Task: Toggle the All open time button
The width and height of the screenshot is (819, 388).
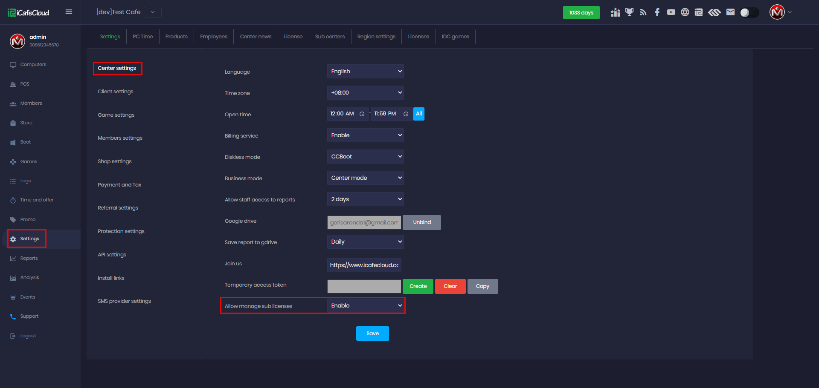Action: pyautogui.click(x=418, y=114)
